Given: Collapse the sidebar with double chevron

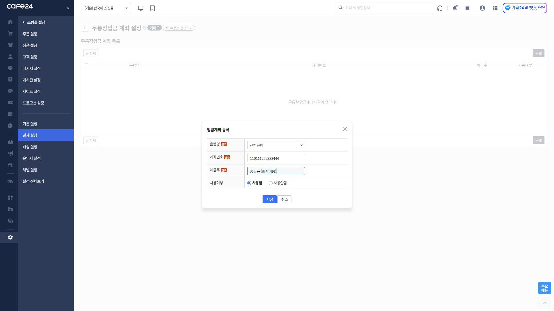Looking at the screenshot, I should 68,8.
